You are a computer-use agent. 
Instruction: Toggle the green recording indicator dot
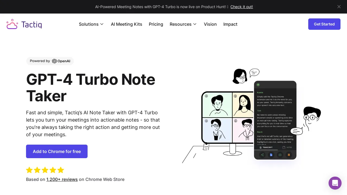click(x=258, y=84)
